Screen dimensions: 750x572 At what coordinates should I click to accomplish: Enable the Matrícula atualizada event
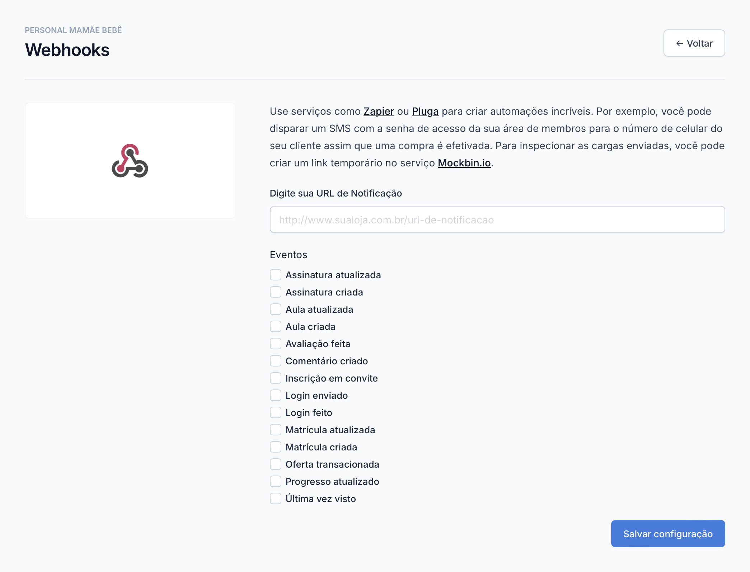276,430
